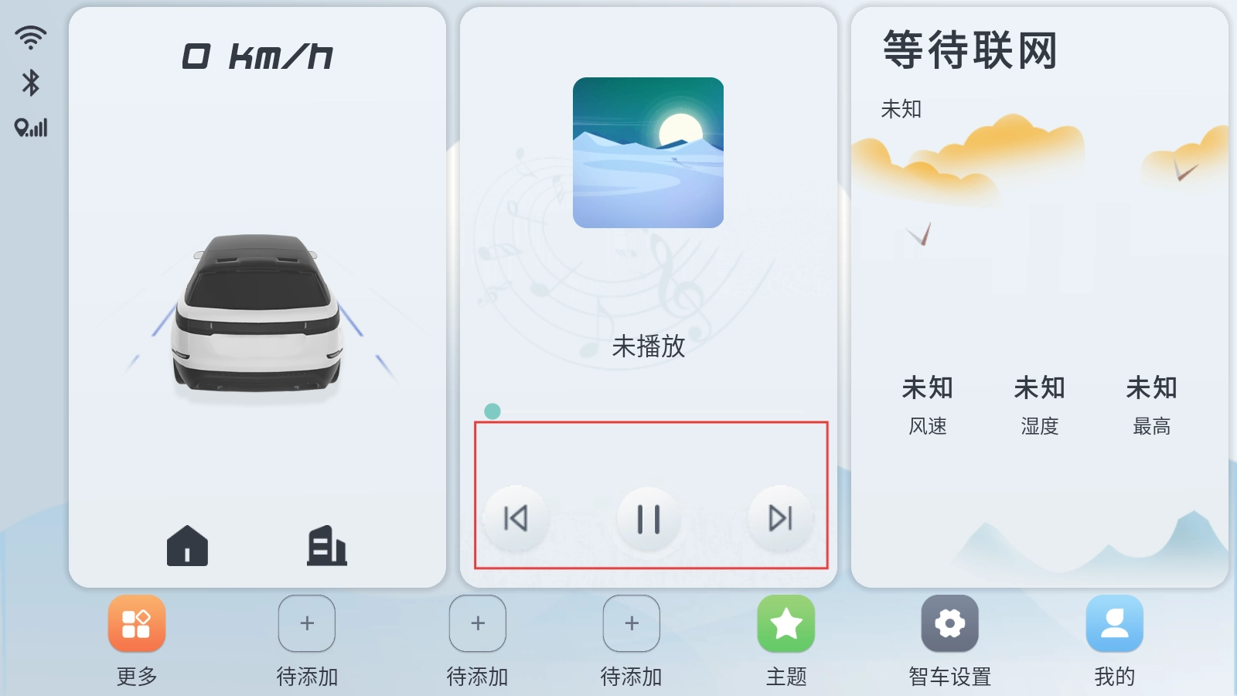
Task: Open the 我的 profile icon
Action: (1115, 623)
